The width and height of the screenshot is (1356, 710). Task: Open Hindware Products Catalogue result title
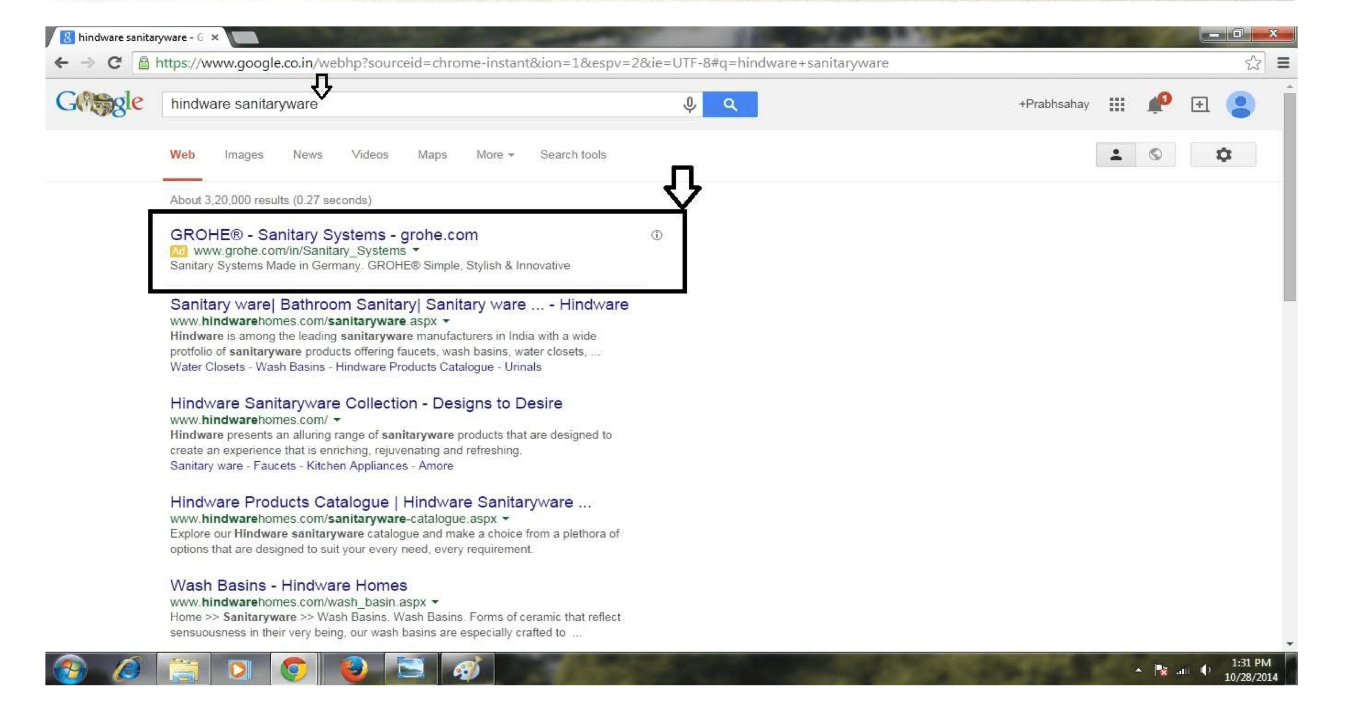(x=381, y=502)
